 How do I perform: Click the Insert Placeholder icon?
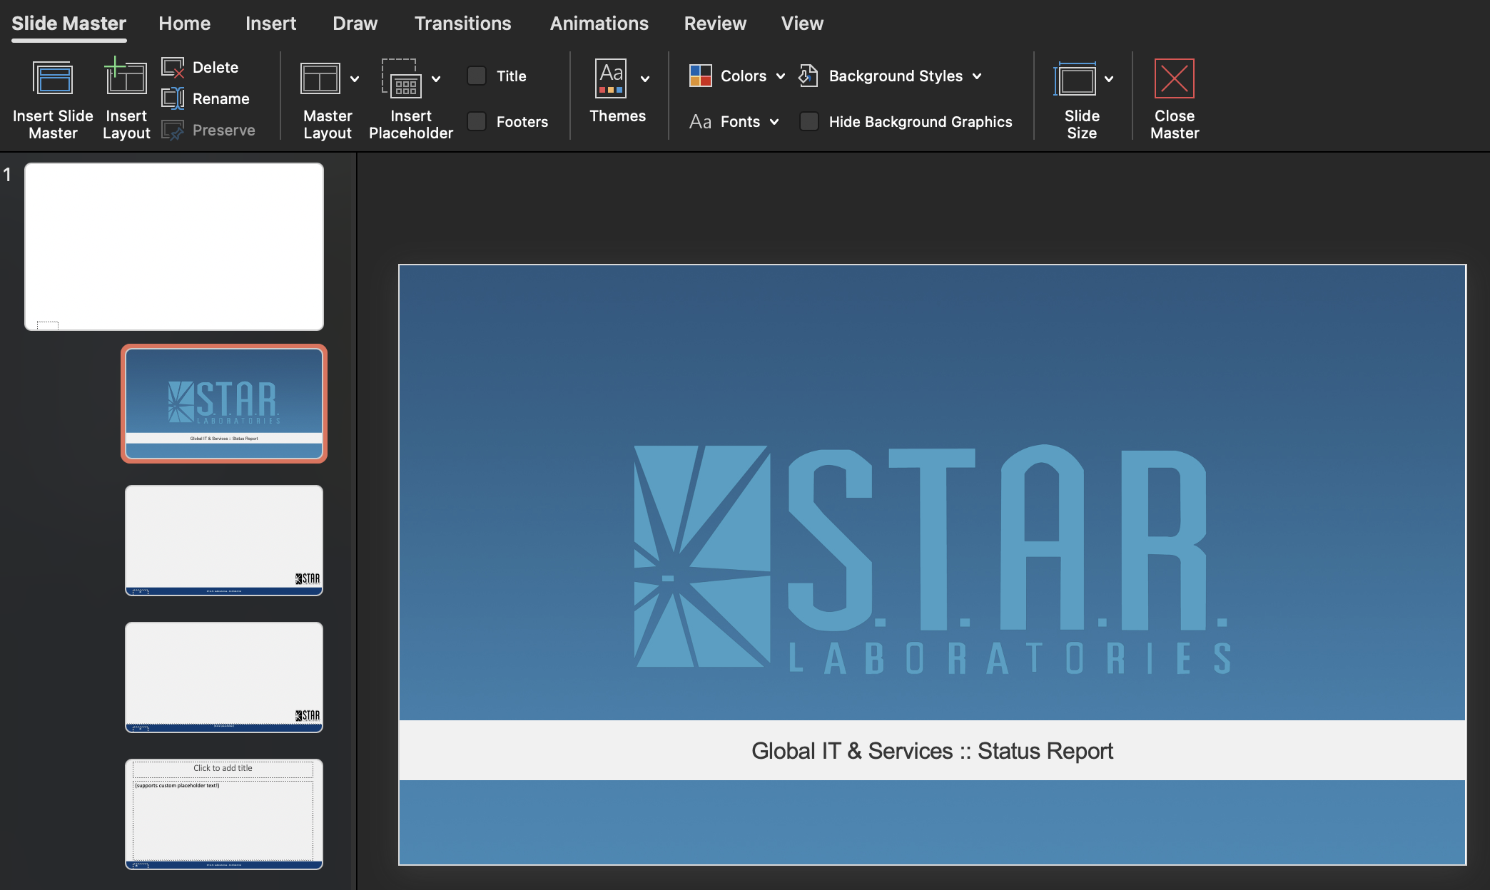(x=402, y=78)
